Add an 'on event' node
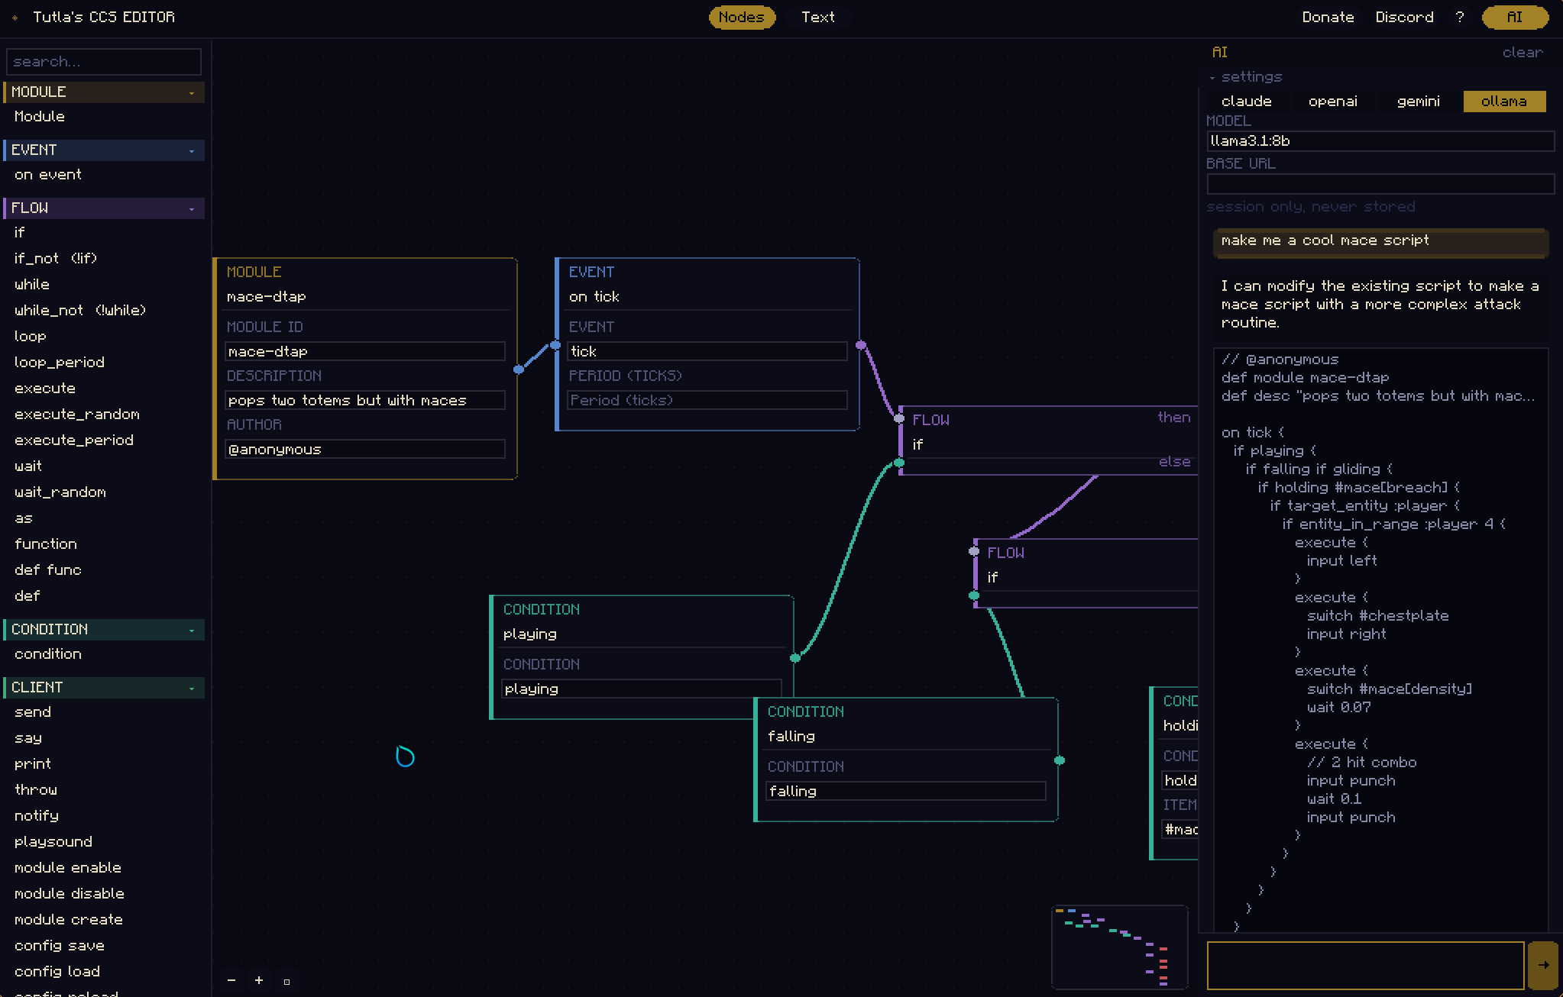 click(48, 175)
